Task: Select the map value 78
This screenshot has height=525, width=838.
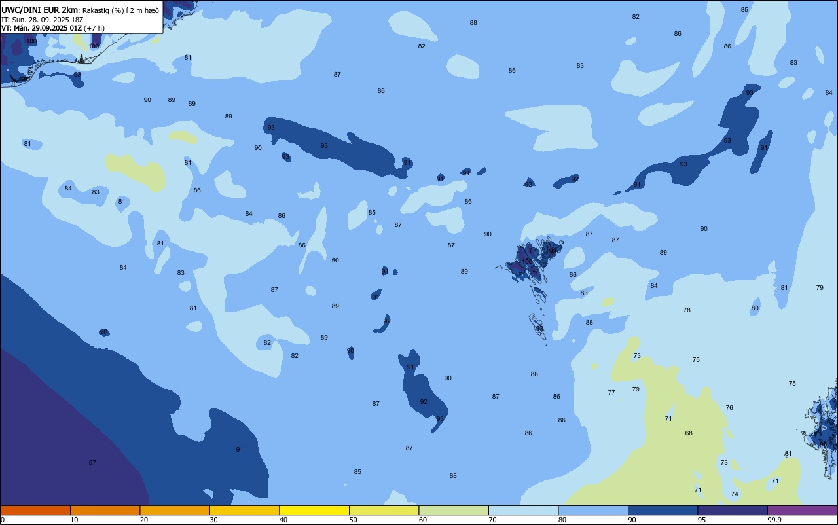Action: (687, 310)
